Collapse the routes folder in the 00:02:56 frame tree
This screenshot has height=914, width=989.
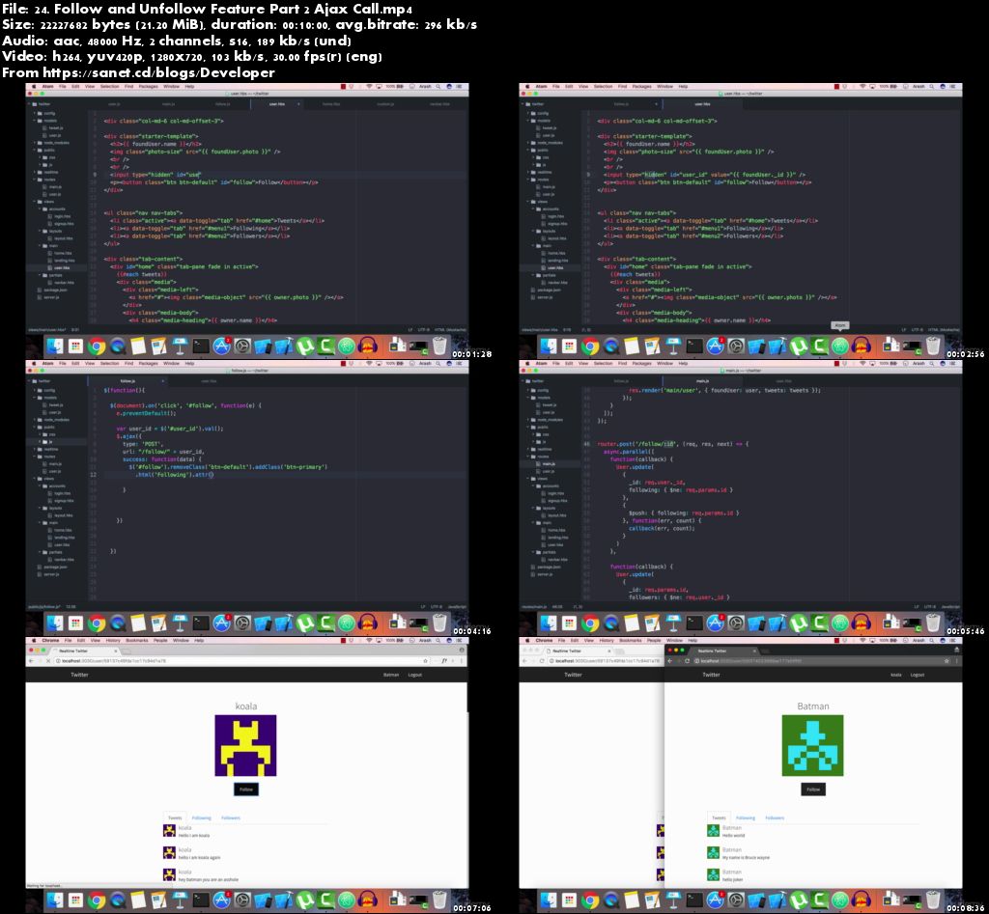(x=539, y=180)
